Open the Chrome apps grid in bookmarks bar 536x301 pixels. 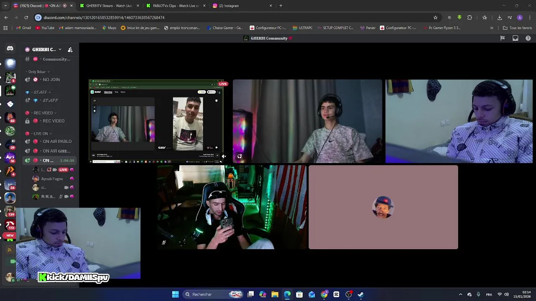click(5, 28)
